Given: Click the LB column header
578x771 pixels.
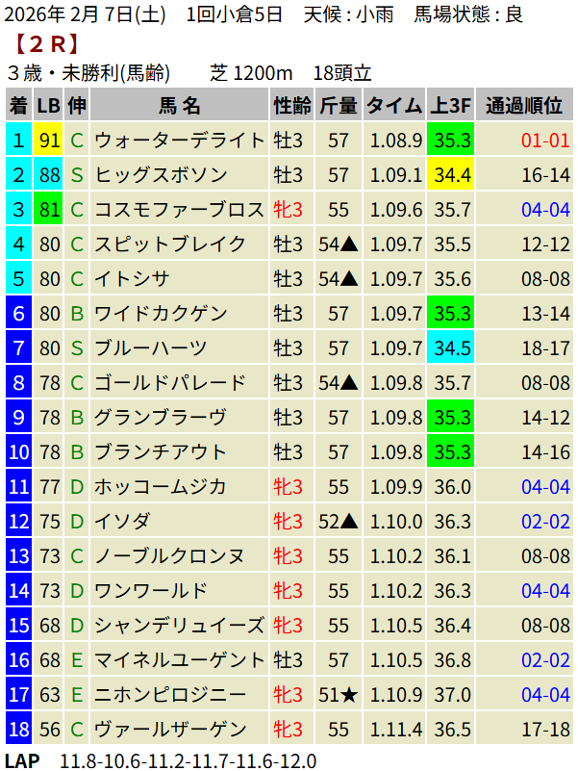Looking at the screenshot, I should (x=49, y=106).
